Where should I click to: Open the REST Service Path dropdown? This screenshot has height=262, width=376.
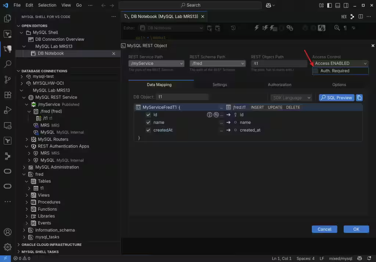point(156,63)
